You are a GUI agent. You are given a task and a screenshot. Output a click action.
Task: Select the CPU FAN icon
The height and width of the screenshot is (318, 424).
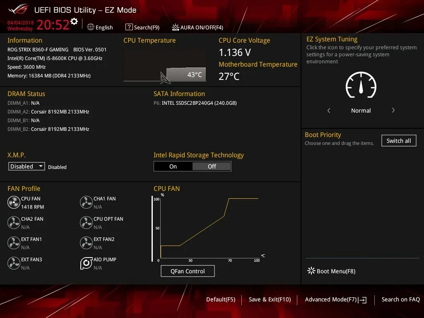14,202
